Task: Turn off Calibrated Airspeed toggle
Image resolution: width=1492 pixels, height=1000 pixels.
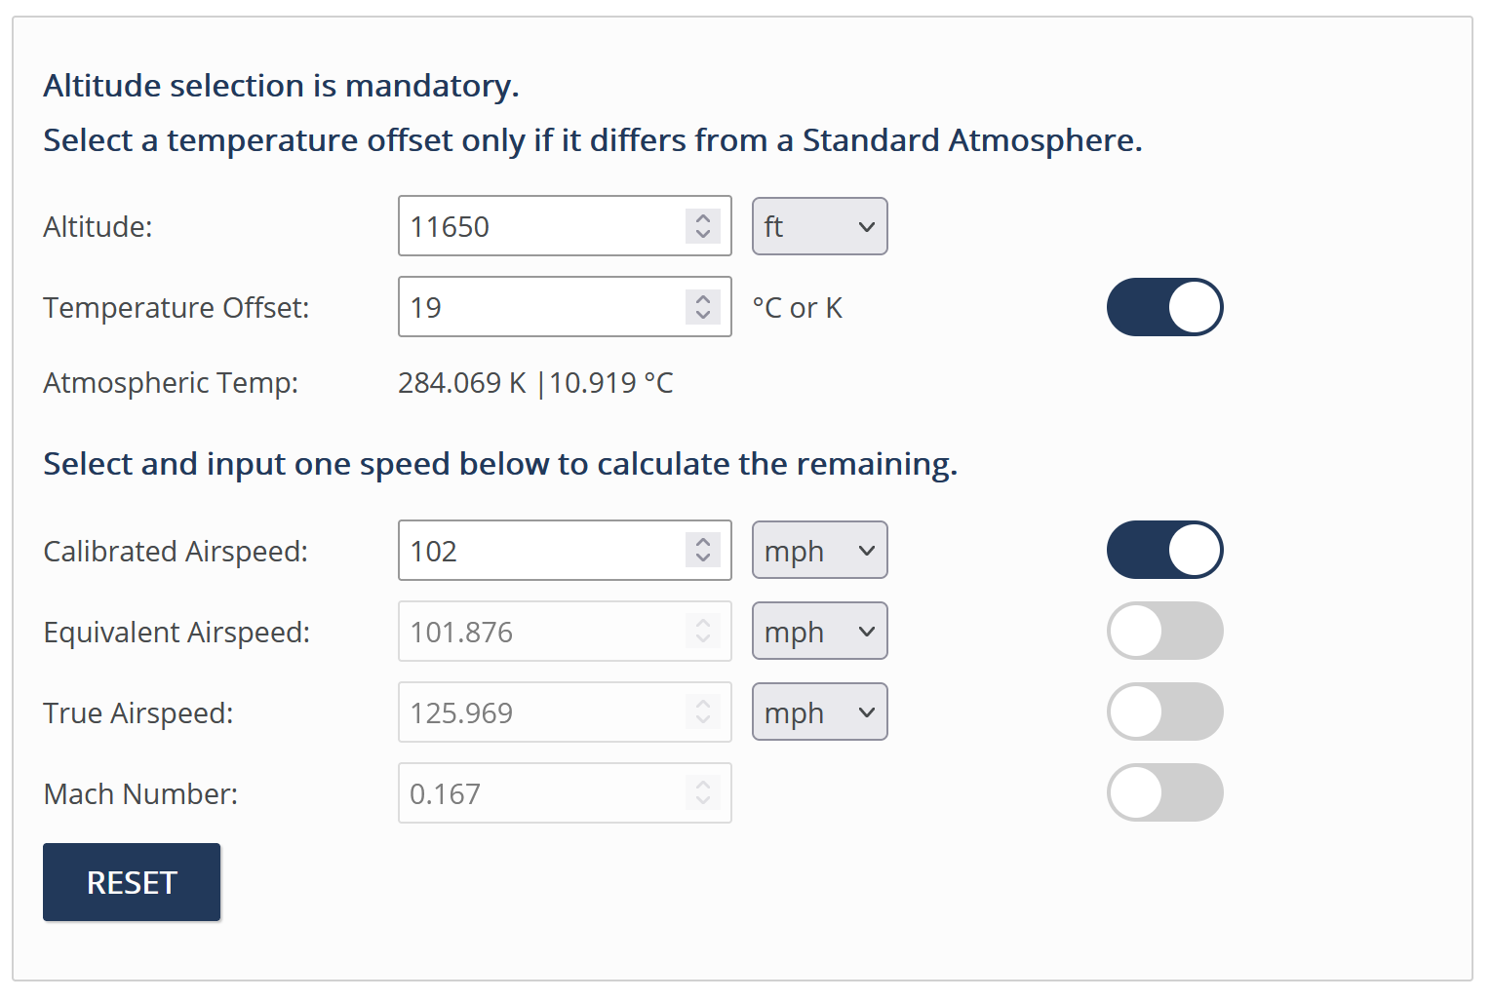Action: click(x=1165, y=550)
